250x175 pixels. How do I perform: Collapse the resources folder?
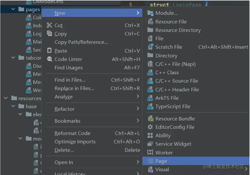coord(6,98)
